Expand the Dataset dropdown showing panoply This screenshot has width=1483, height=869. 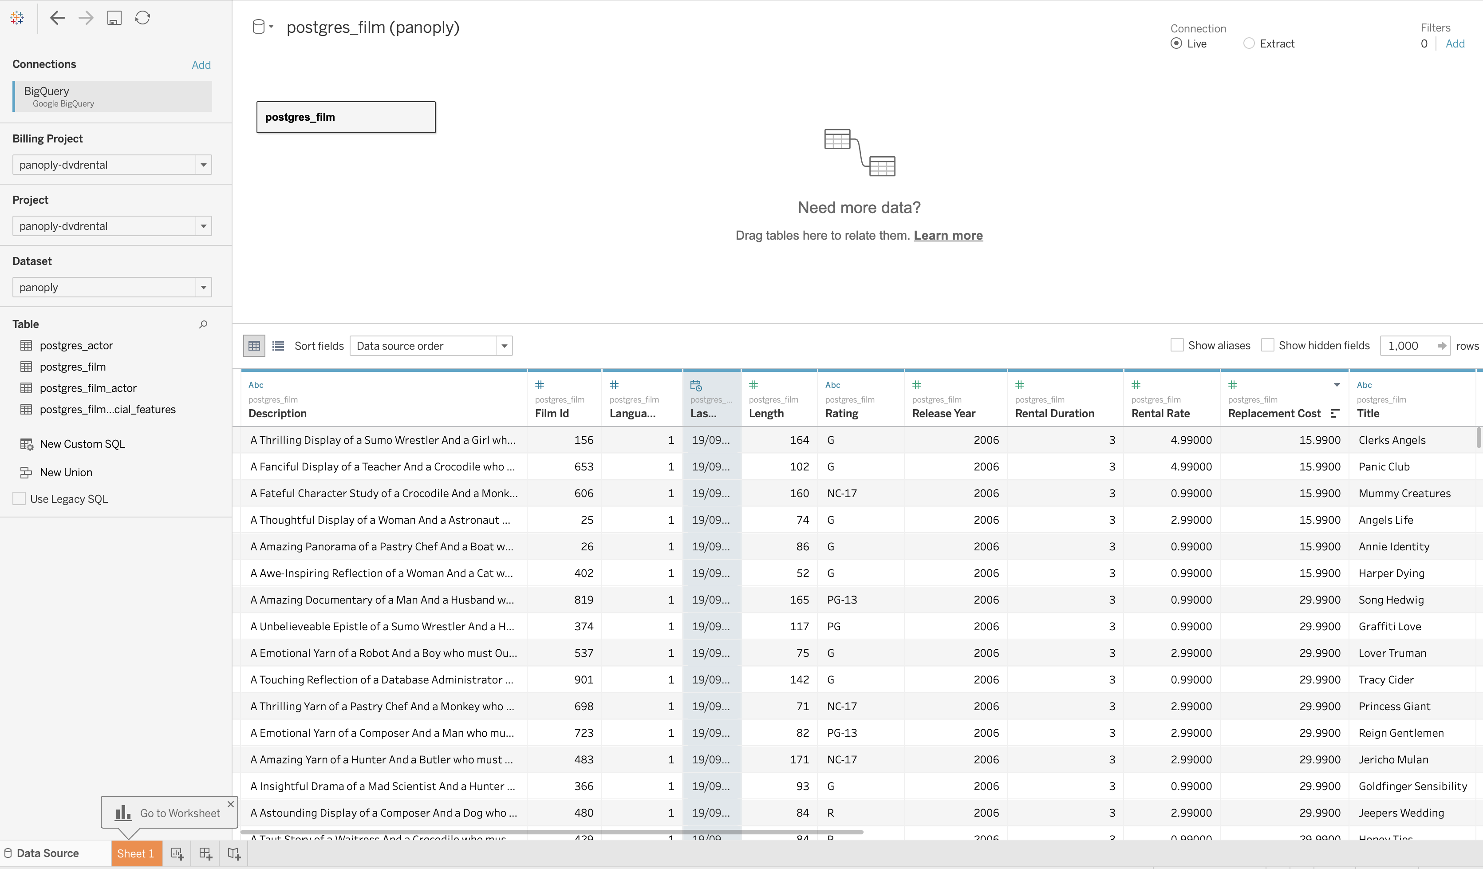(x=203, y=287)
